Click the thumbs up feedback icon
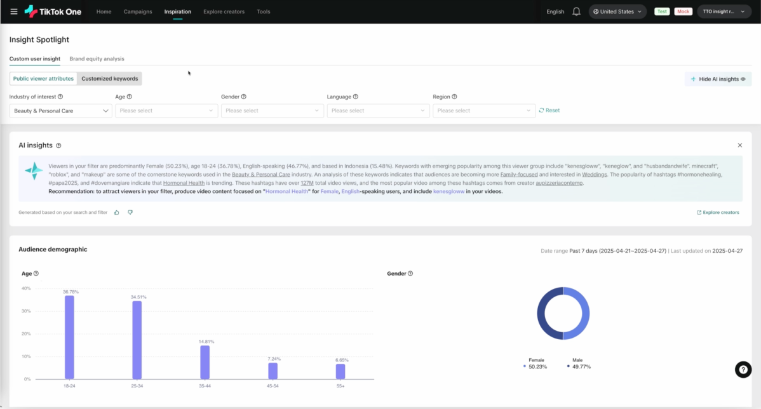 [117, 212]
